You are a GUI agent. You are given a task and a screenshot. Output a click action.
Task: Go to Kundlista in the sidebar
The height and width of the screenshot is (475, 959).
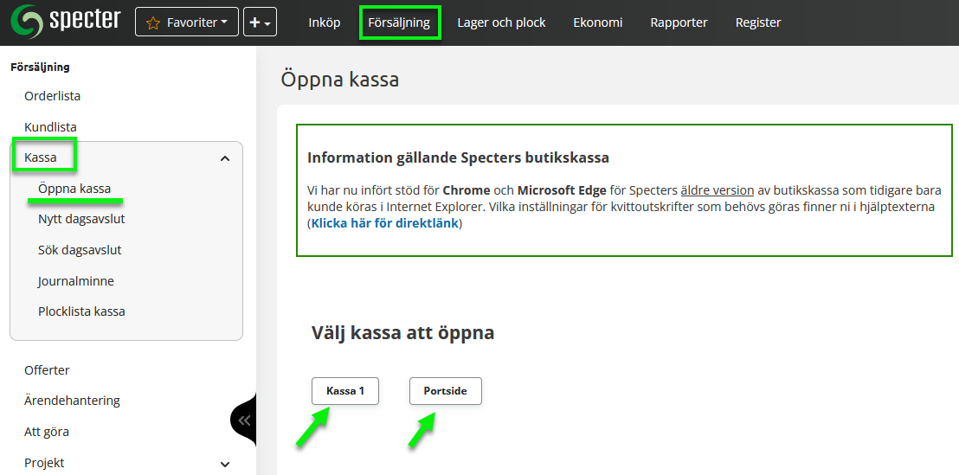point(50,127)
